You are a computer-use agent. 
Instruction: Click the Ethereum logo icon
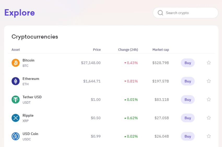pyautogui.click(x=16, y=81)
